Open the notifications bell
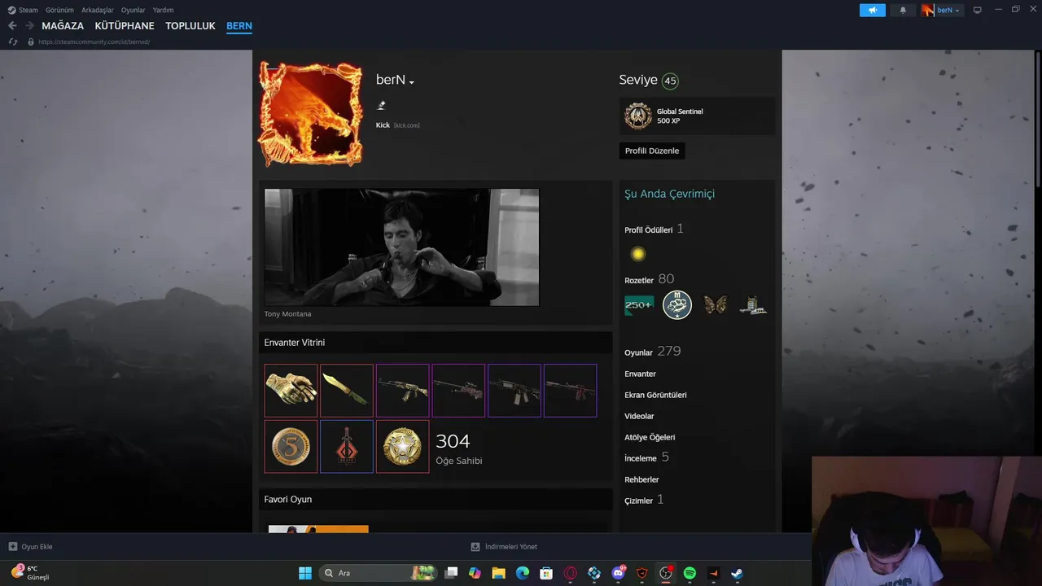 pos(903,10)
